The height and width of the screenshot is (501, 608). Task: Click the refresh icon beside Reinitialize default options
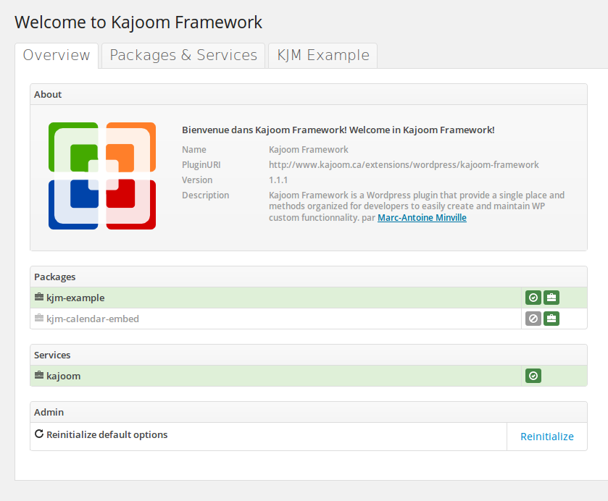pyautogui.click(x=39, y=434)
